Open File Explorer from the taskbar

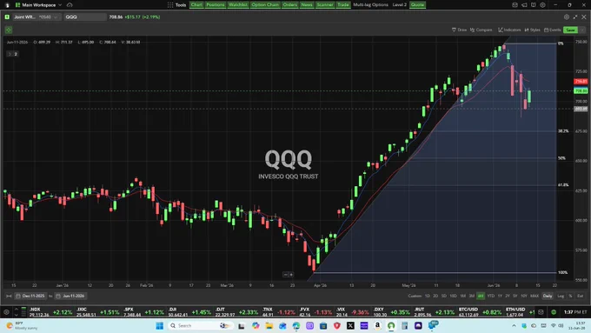[269, 325]
